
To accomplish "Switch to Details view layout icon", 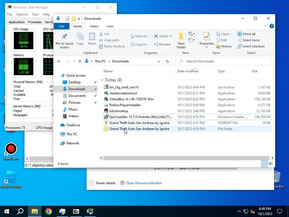I will tap(264, 164).
